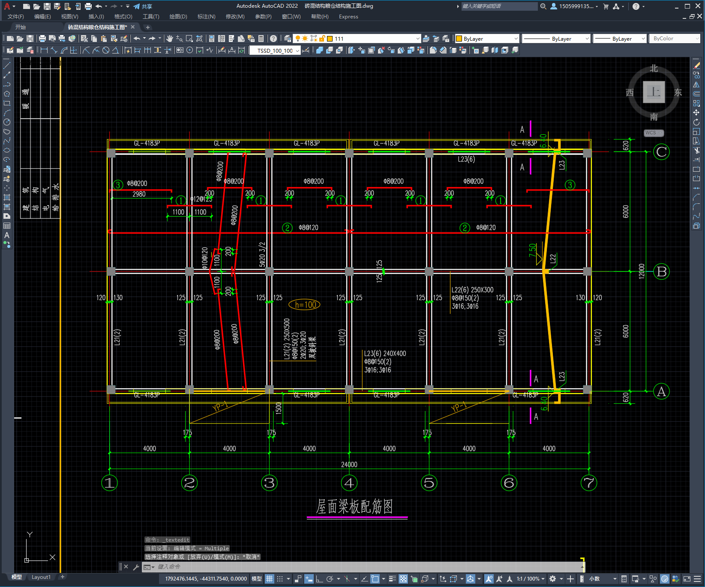Click the new drawing tab plus button
Viewport: 705px width, 587px height.
pos(148,27)
